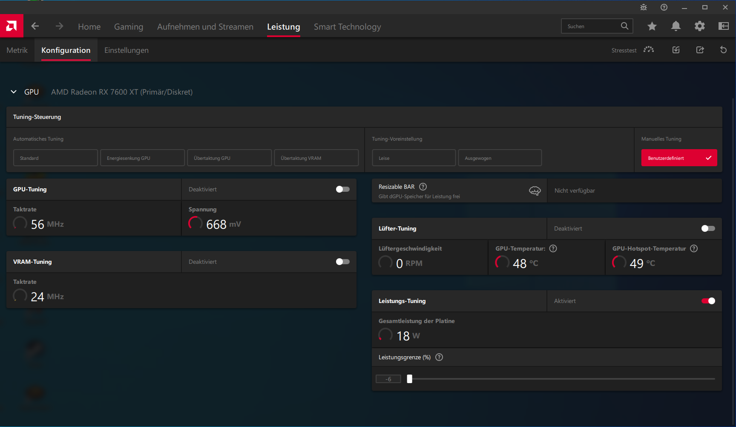Image resolution: width=736 pixels, height=427 pixels.
Task: Click AMD Radeon RX 7600 XT label
Action: (x=122, y=92)
